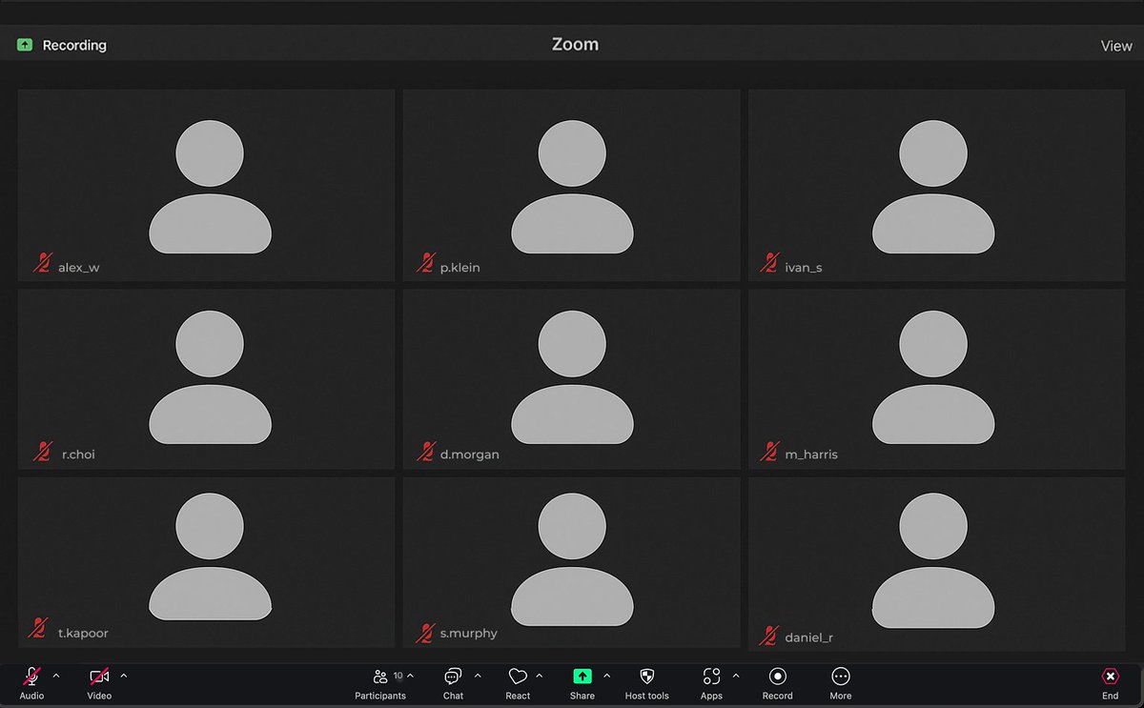Screen dimensions: 1144x708
Task: Select r.choi's video tile
Action: click(x=206, y=379)
